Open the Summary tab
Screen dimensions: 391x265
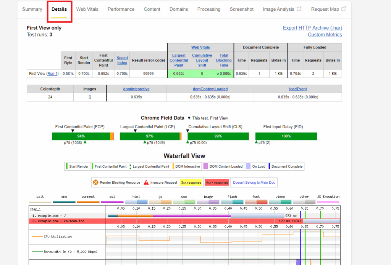click(x=32, y=9)
